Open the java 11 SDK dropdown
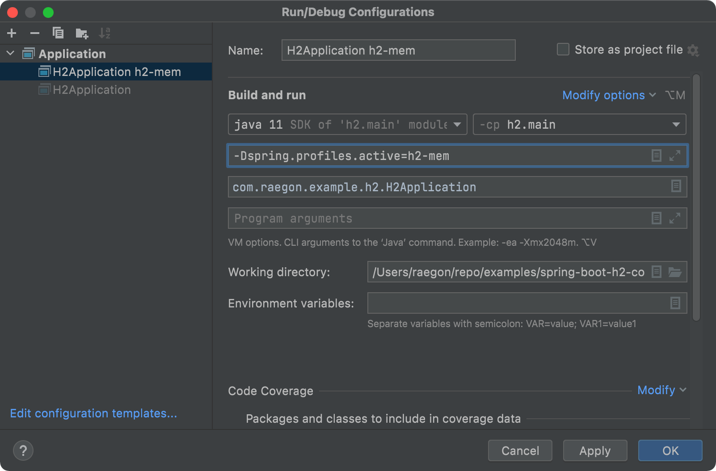 point(458,124)
